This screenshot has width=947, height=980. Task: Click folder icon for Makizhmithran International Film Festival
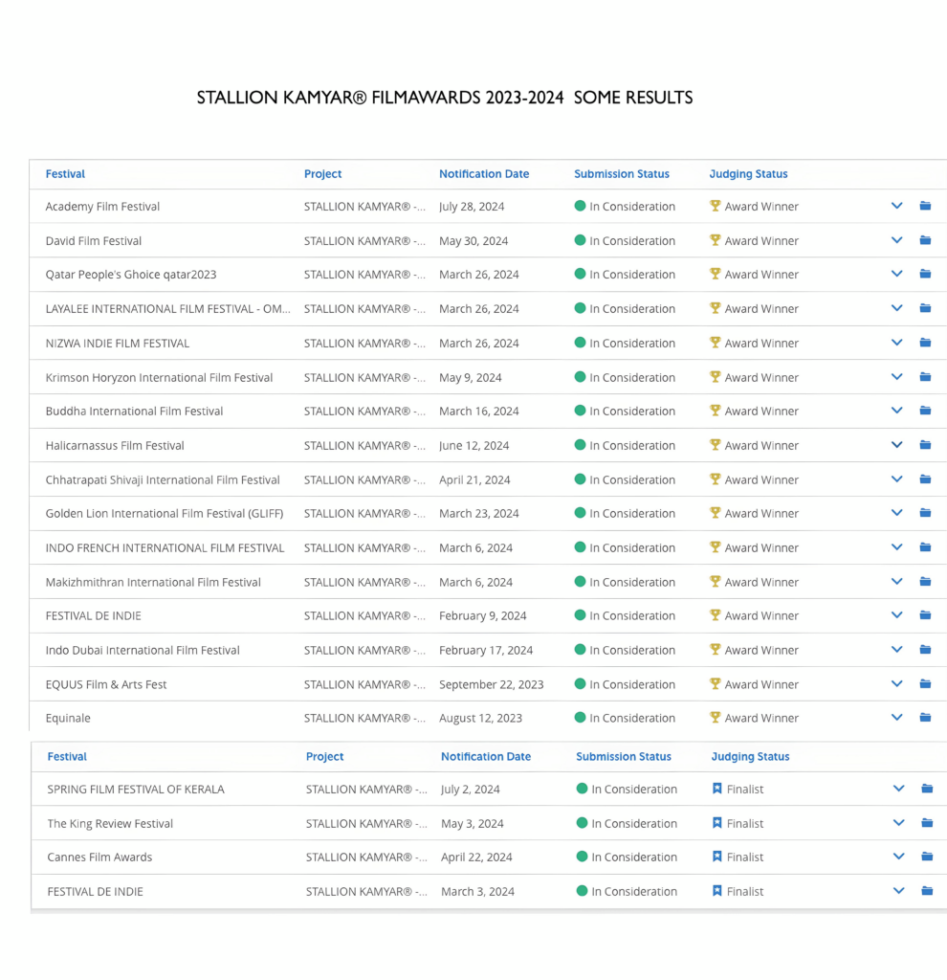925,582
